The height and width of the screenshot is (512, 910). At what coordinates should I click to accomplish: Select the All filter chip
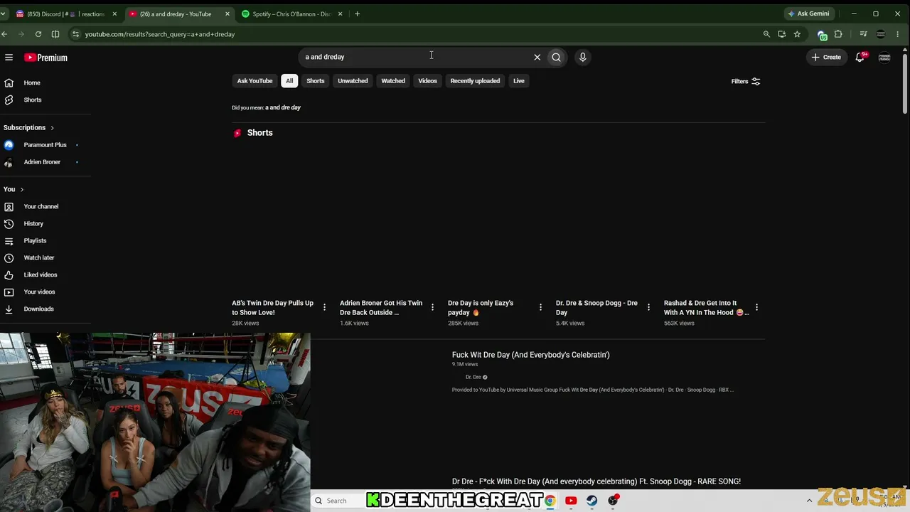pos(289,81)
